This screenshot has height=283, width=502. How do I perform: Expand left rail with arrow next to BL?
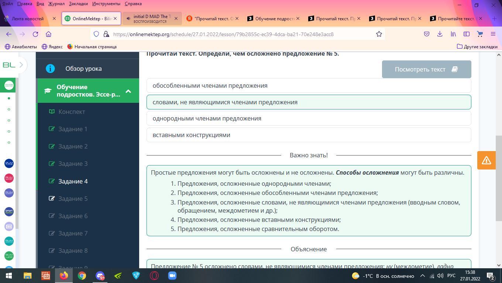(21, 65)
